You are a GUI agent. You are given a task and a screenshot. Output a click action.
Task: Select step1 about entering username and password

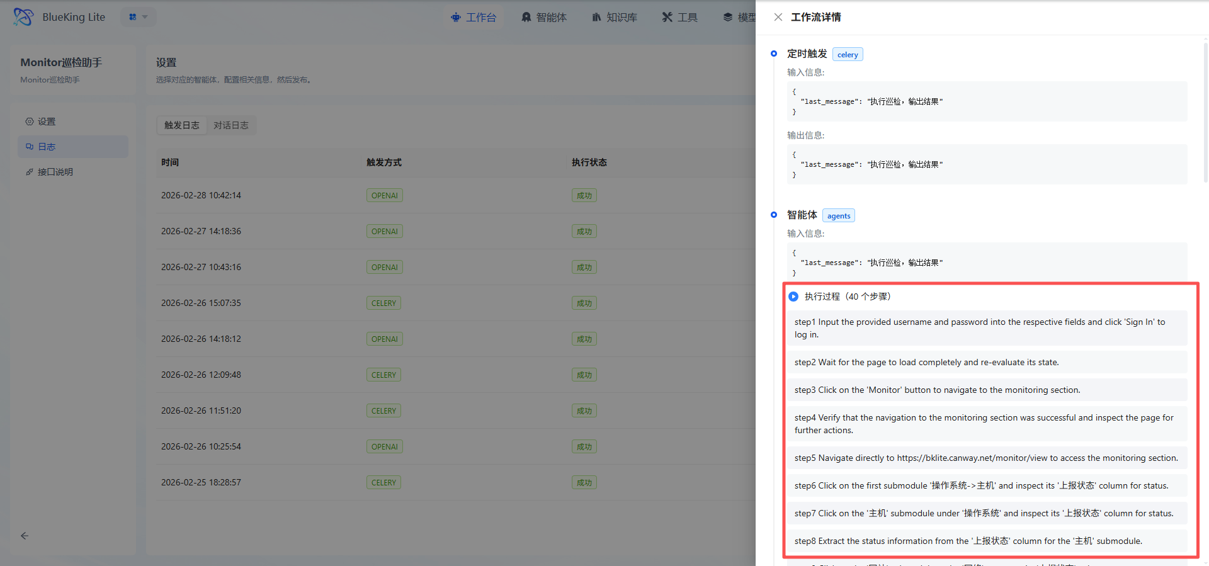pyautogui.click(x=987, y=328)
